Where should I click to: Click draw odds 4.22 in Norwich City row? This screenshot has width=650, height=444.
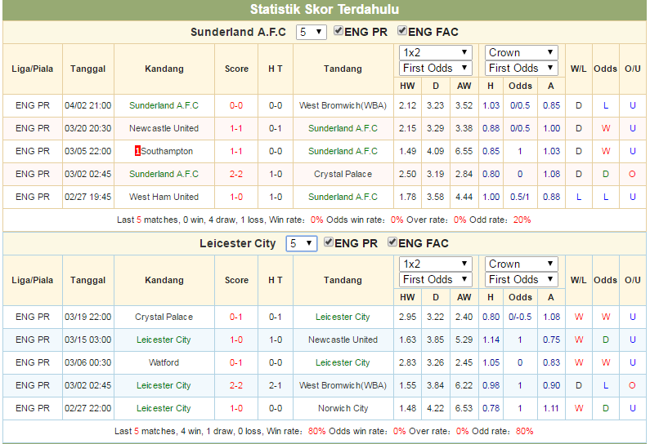(435, 408)
